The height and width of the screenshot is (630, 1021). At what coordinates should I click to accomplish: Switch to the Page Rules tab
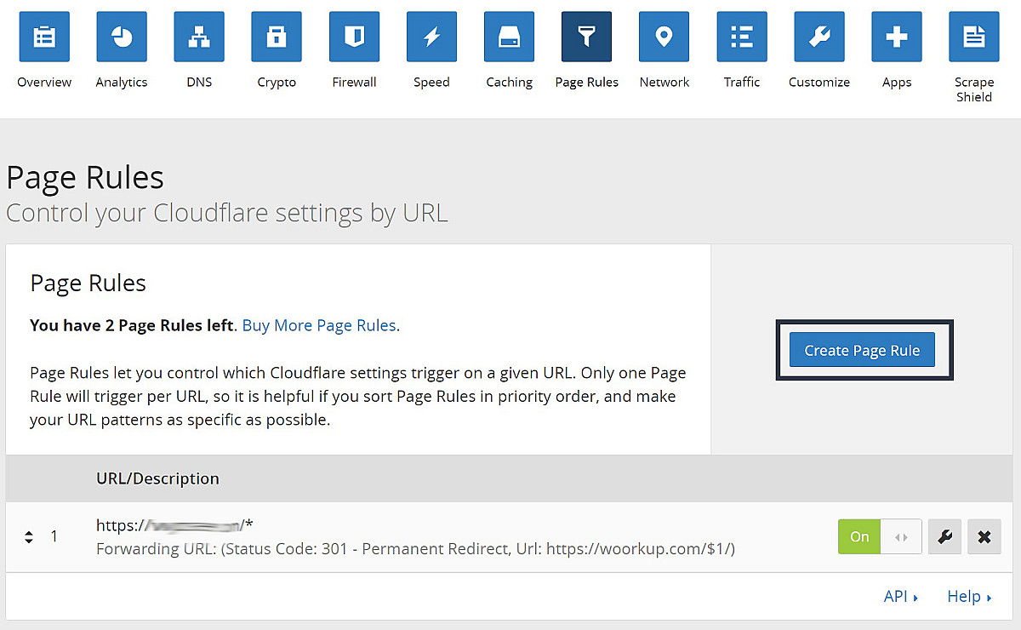[x=586, y=37]
